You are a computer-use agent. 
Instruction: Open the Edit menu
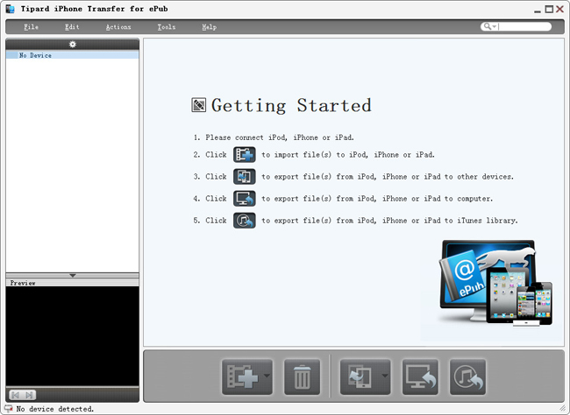72,27
